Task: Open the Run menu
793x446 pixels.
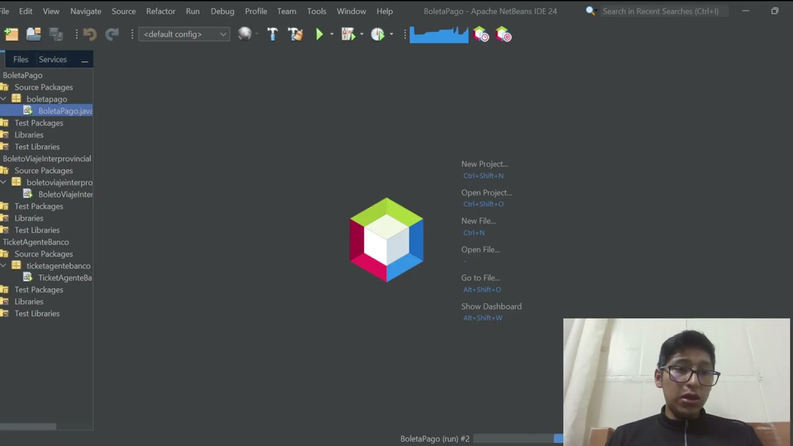Action: 193,11
